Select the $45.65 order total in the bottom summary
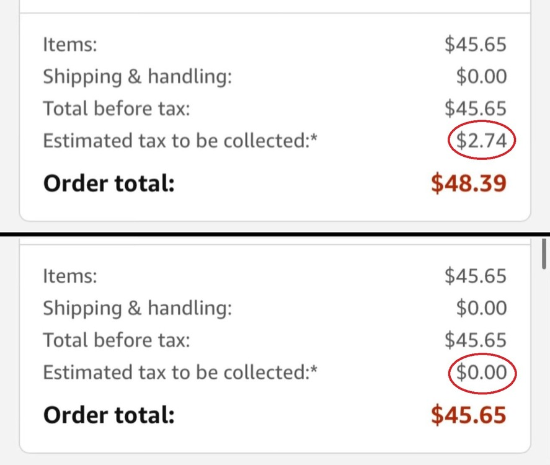Screen dimensions: 550x465 (x=469, y=415)
